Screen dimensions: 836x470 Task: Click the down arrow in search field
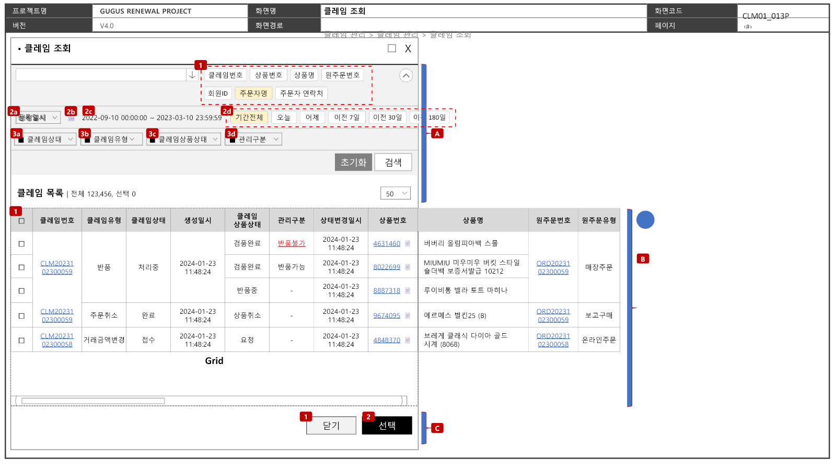192,75
